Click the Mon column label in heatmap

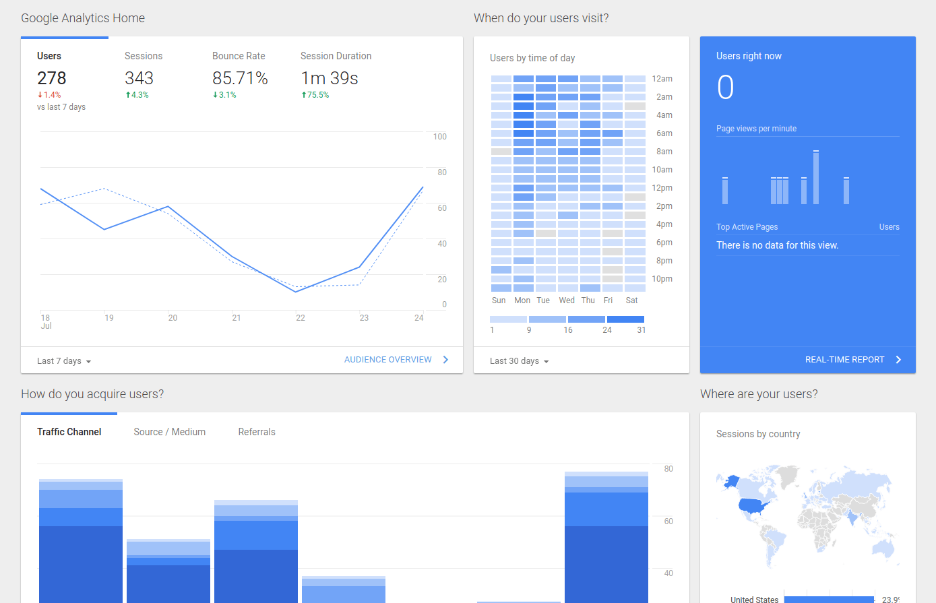(522, 300)
